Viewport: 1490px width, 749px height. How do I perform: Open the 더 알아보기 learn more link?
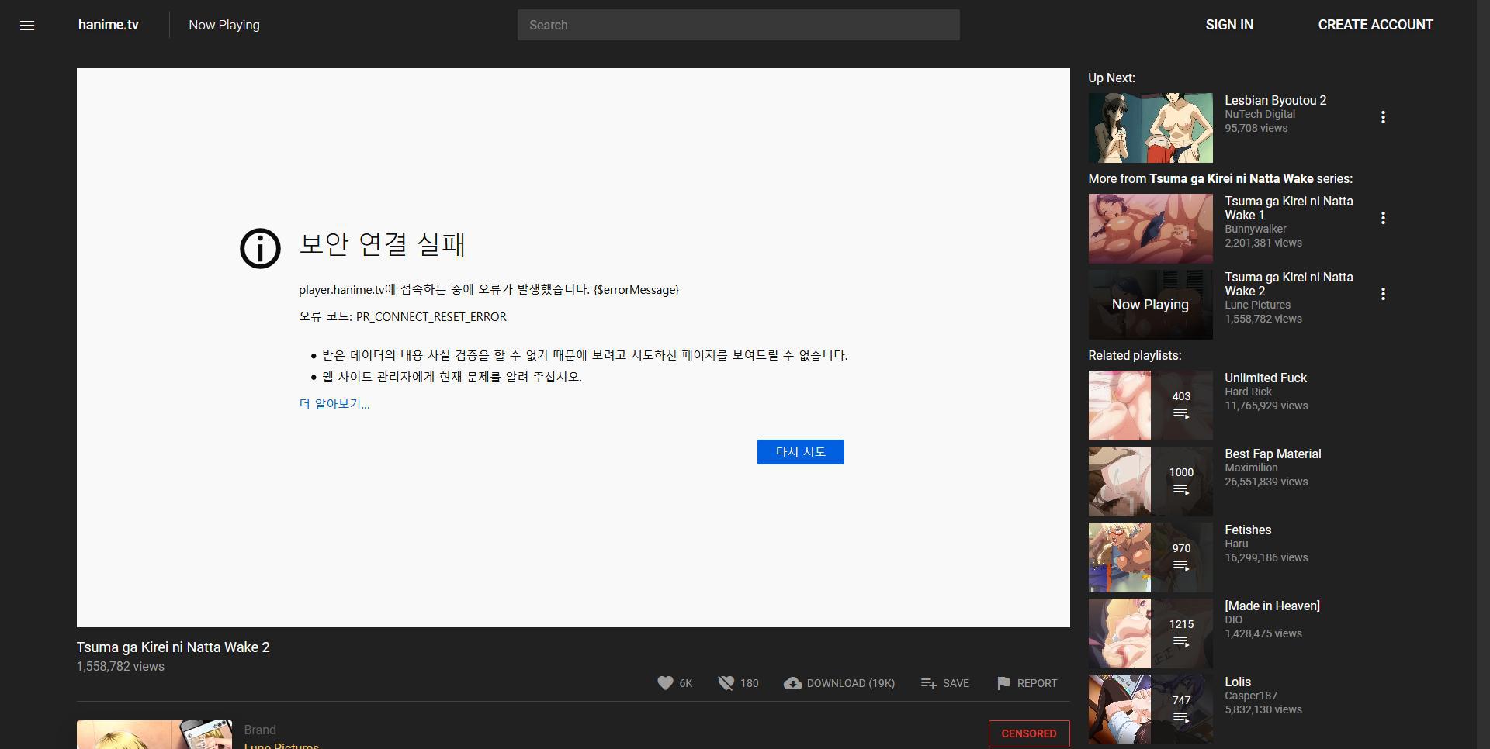click(x=334, y=404)
